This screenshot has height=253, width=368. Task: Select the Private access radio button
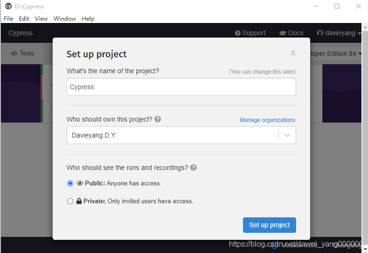70,201
